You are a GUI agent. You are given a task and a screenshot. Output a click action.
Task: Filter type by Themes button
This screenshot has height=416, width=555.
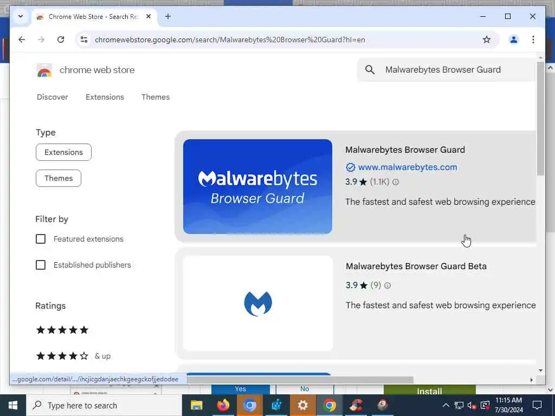pos(59,178)
